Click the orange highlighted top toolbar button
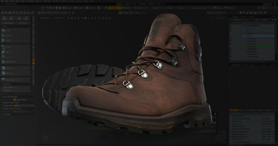This screenshot has height=146, width=278. tap(115, 8)
